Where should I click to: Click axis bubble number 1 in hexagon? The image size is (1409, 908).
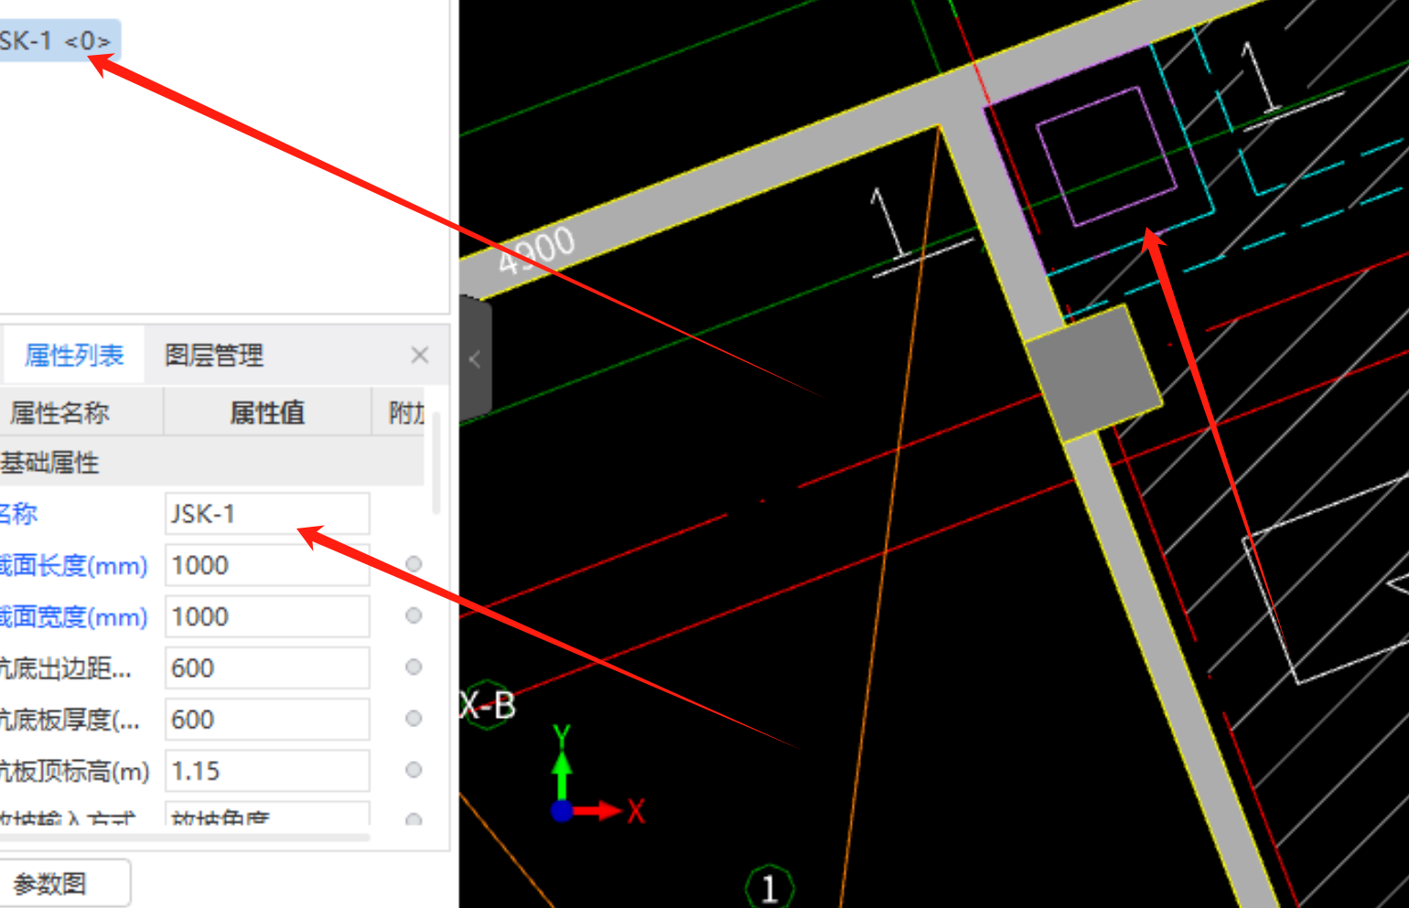pyautogui.click(x=769, y=887)
